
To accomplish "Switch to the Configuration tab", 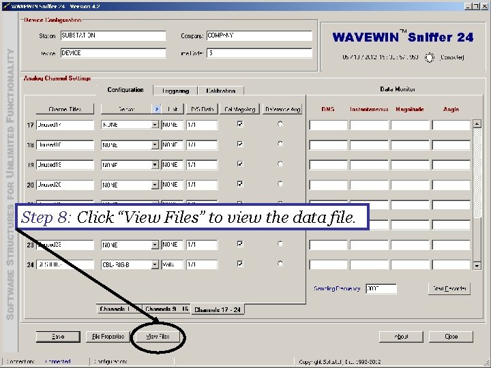I will click(125, 90).
